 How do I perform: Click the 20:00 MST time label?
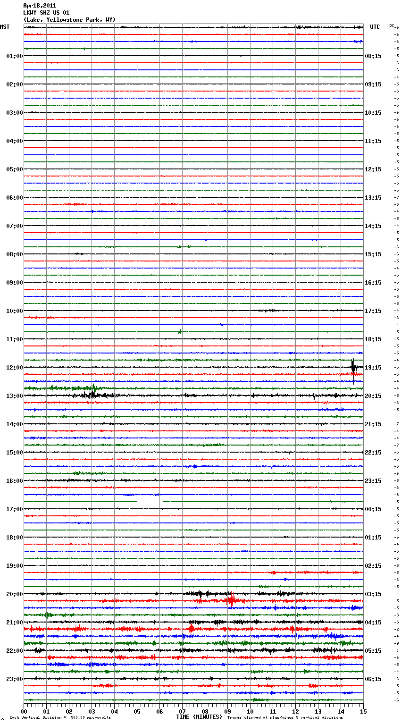[14, 594]
